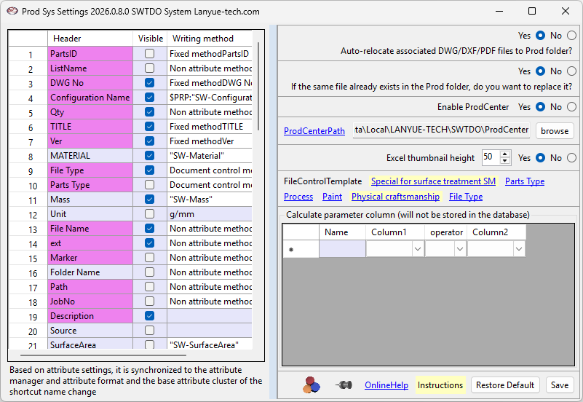This screenshot has width=583, height=402.
Task: Open the Parts Type template link
Action: 524,181
